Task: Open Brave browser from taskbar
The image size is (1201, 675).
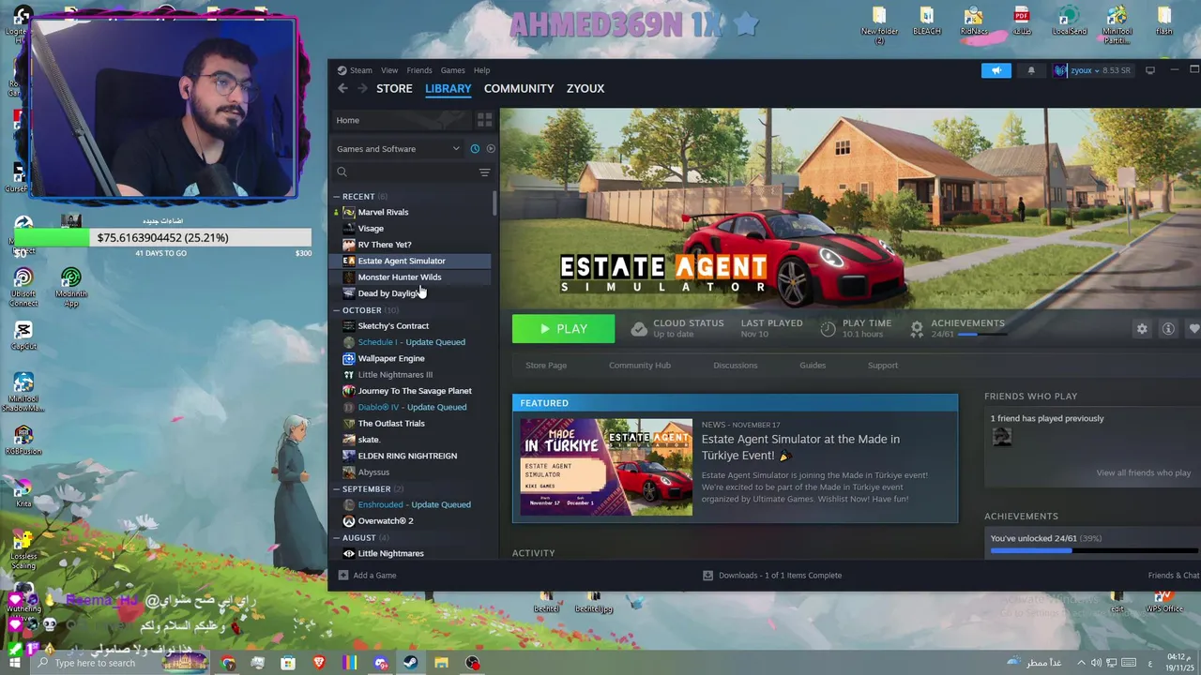Action: (319, 663)
